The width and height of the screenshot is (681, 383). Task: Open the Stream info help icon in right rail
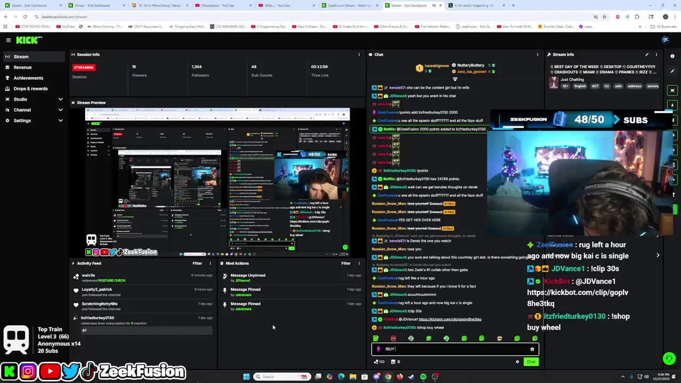click(x=672, y=56)
